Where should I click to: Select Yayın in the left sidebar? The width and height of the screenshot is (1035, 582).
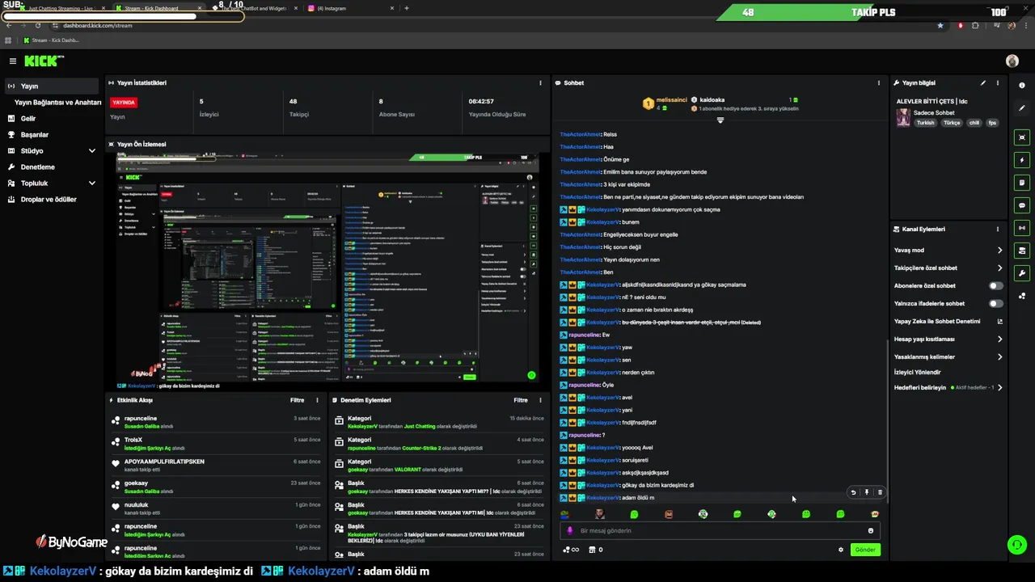click(51, 86)
